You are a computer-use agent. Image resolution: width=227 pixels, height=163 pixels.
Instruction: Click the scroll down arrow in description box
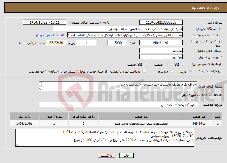[41, 85]
